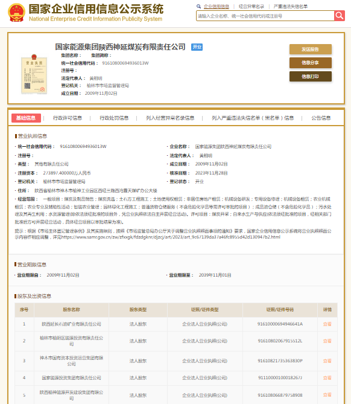The height and width of the screenshot is (404, 351).
Task: Open the 列入经营异常名录信息 tab
Action: [170, 118]
